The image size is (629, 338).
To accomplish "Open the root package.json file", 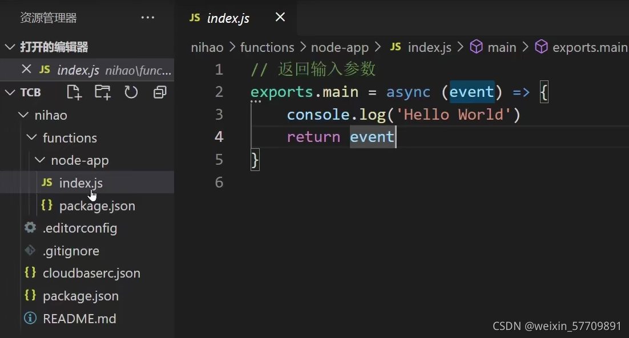I will (x=87, y=296).
